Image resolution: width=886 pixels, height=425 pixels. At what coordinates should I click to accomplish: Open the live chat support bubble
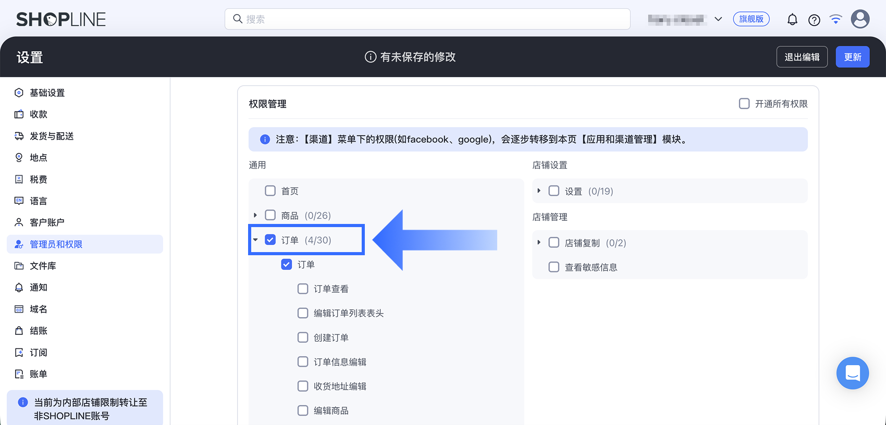853,373
